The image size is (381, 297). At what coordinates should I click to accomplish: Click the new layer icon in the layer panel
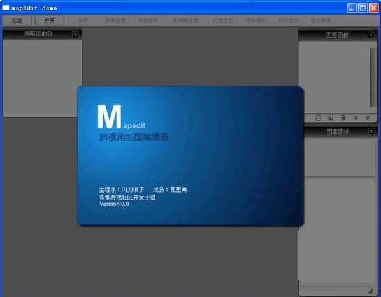coord(330,118)
